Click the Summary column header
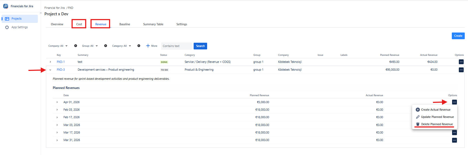 click(x=83, y=55)
